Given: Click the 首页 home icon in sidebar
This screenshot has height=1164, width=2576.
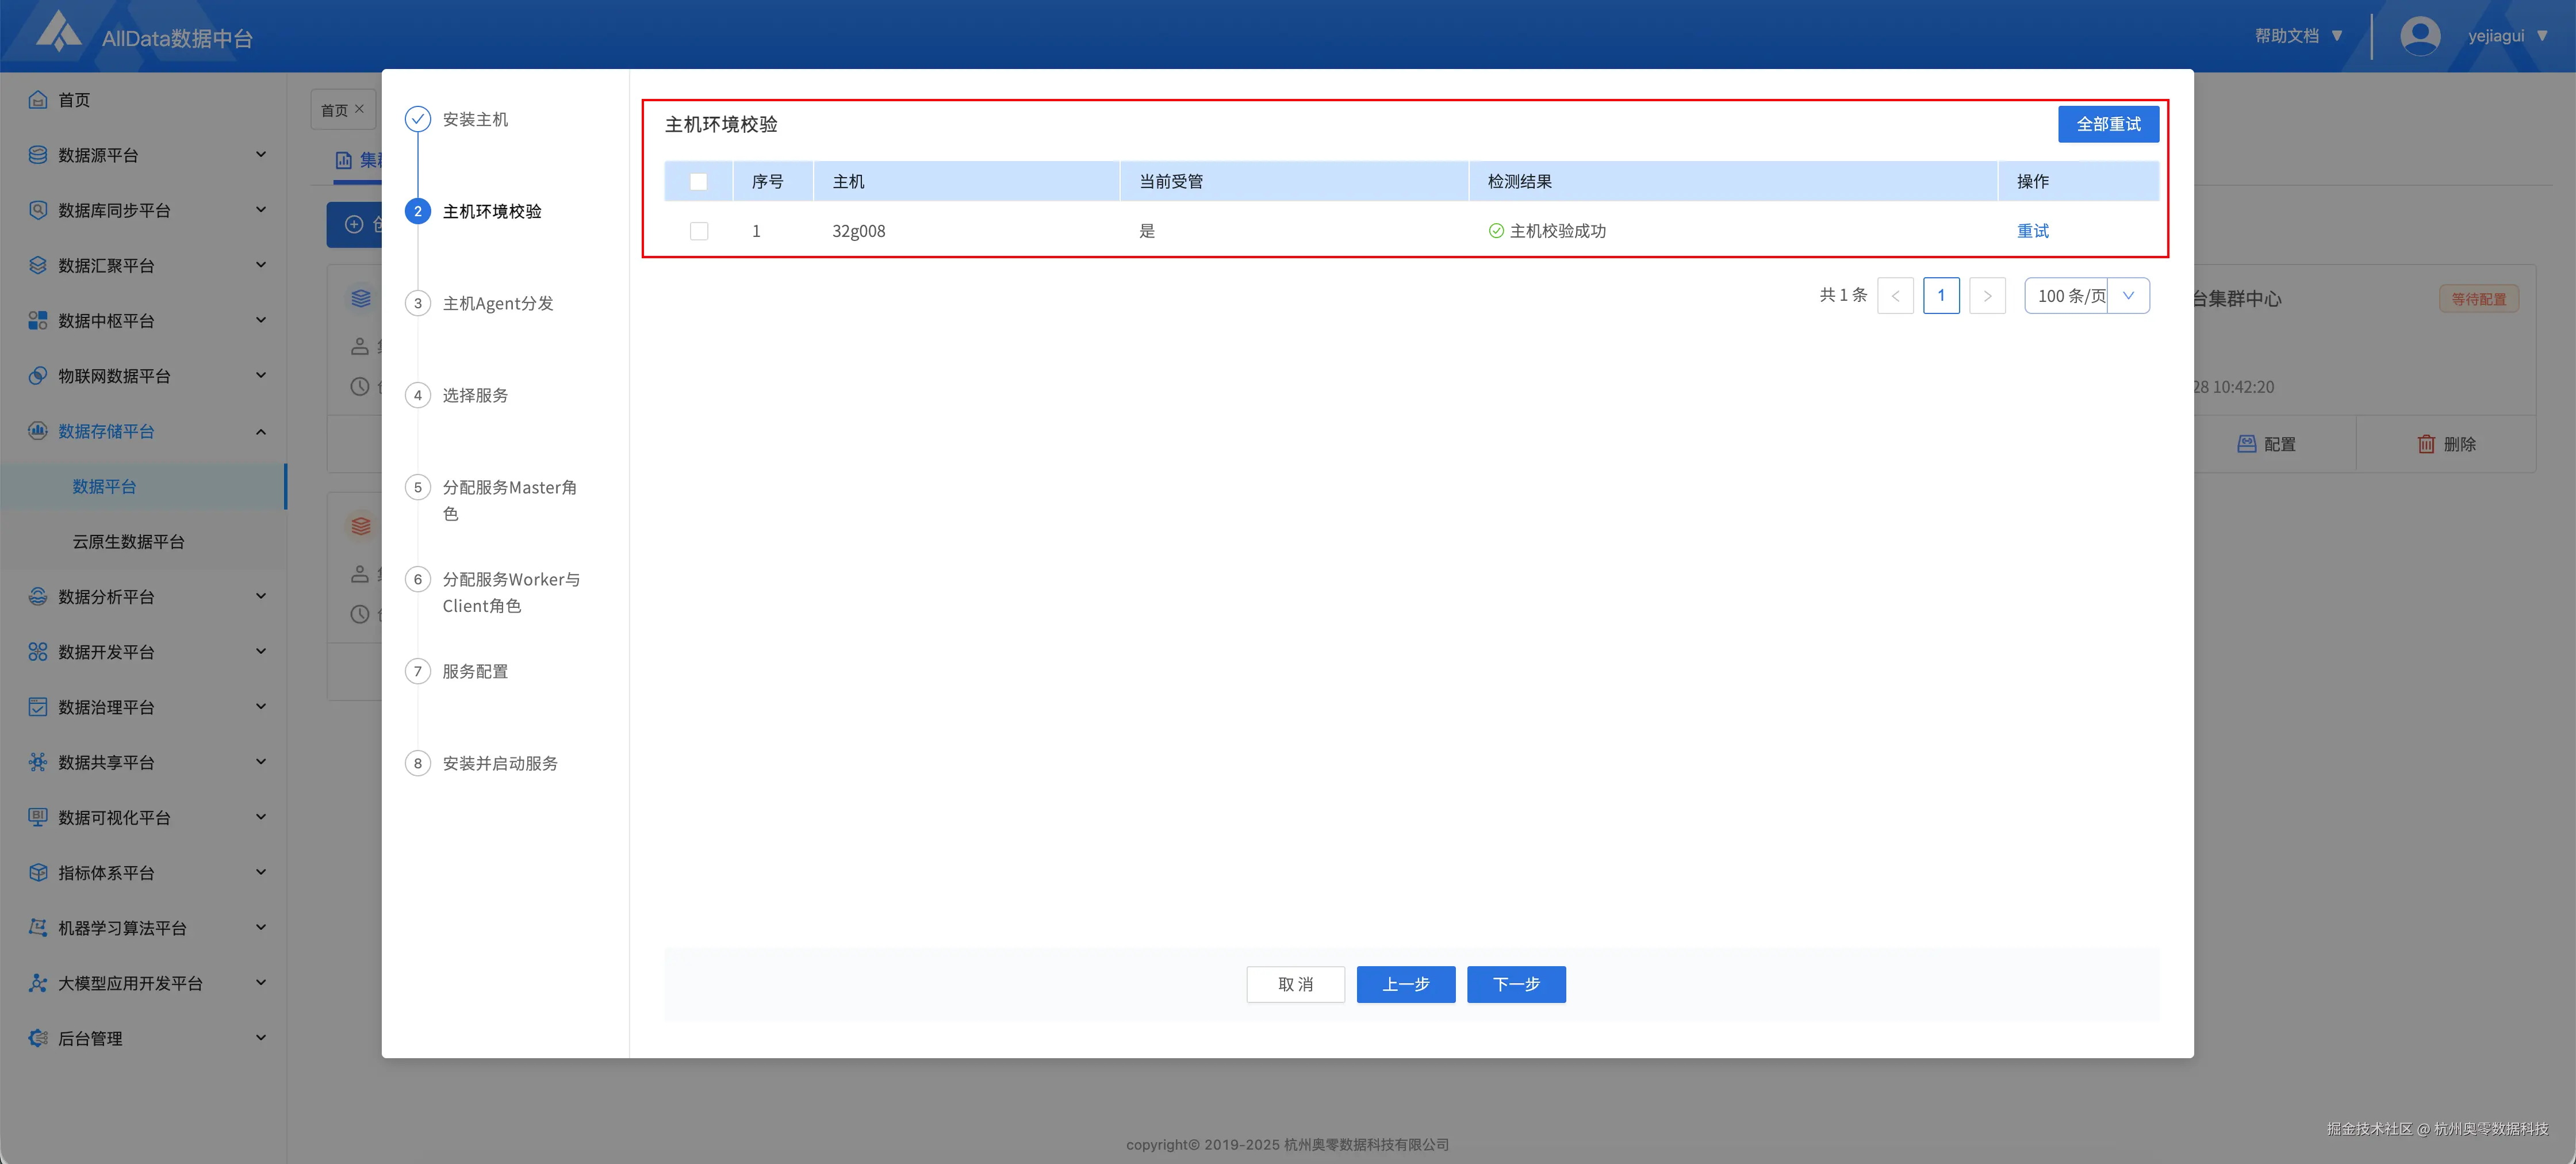Looking at the screenshot, I should click(x=38, y=100).
